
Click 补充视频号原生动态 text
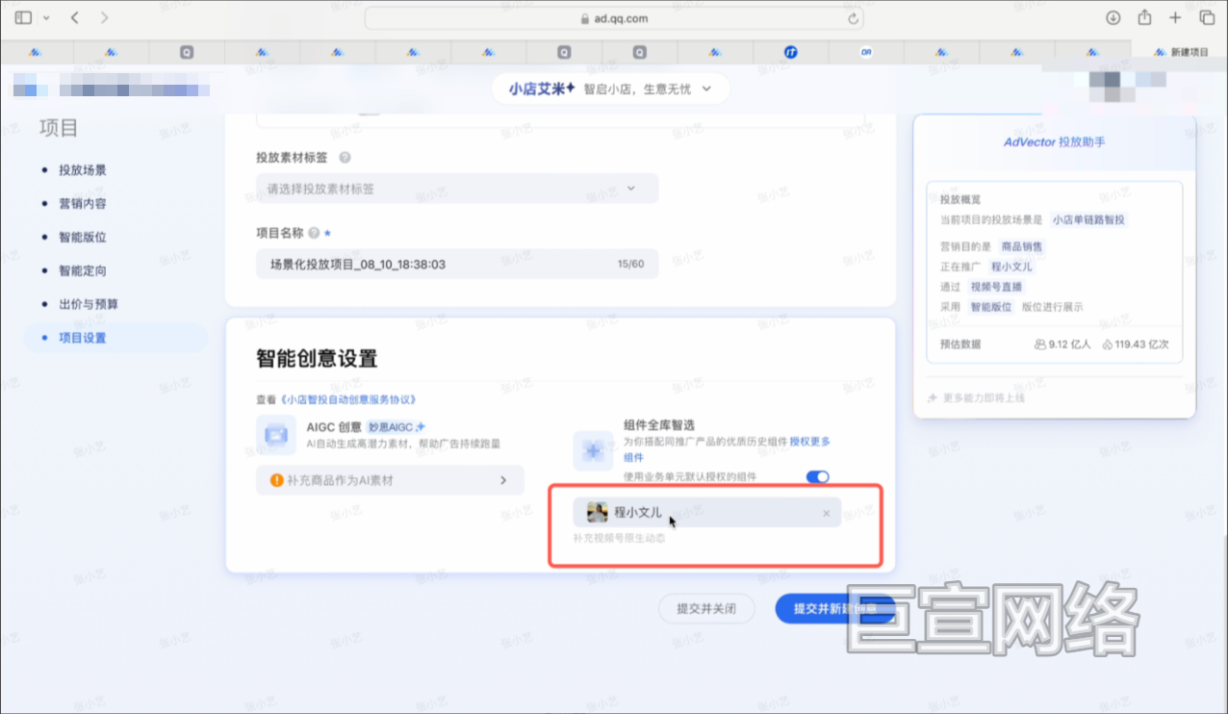(x=619, y=538)
